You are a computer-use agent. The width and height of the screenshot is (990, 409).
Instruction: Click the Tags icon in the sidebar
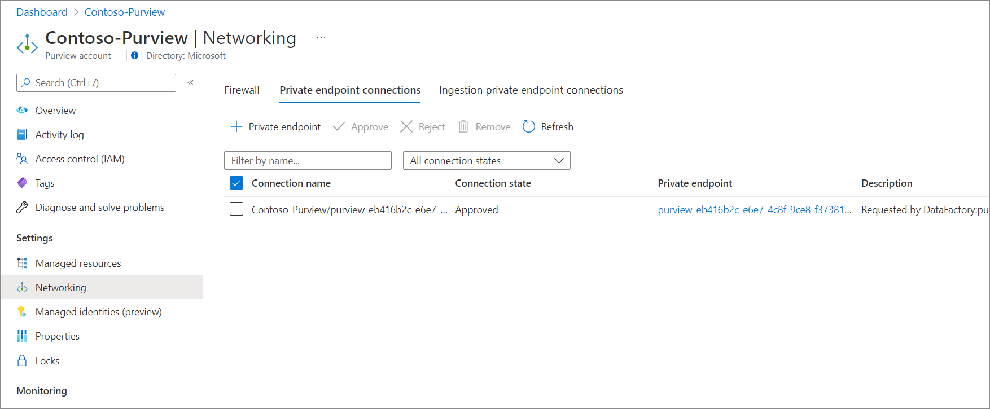(x=22, y=183)
